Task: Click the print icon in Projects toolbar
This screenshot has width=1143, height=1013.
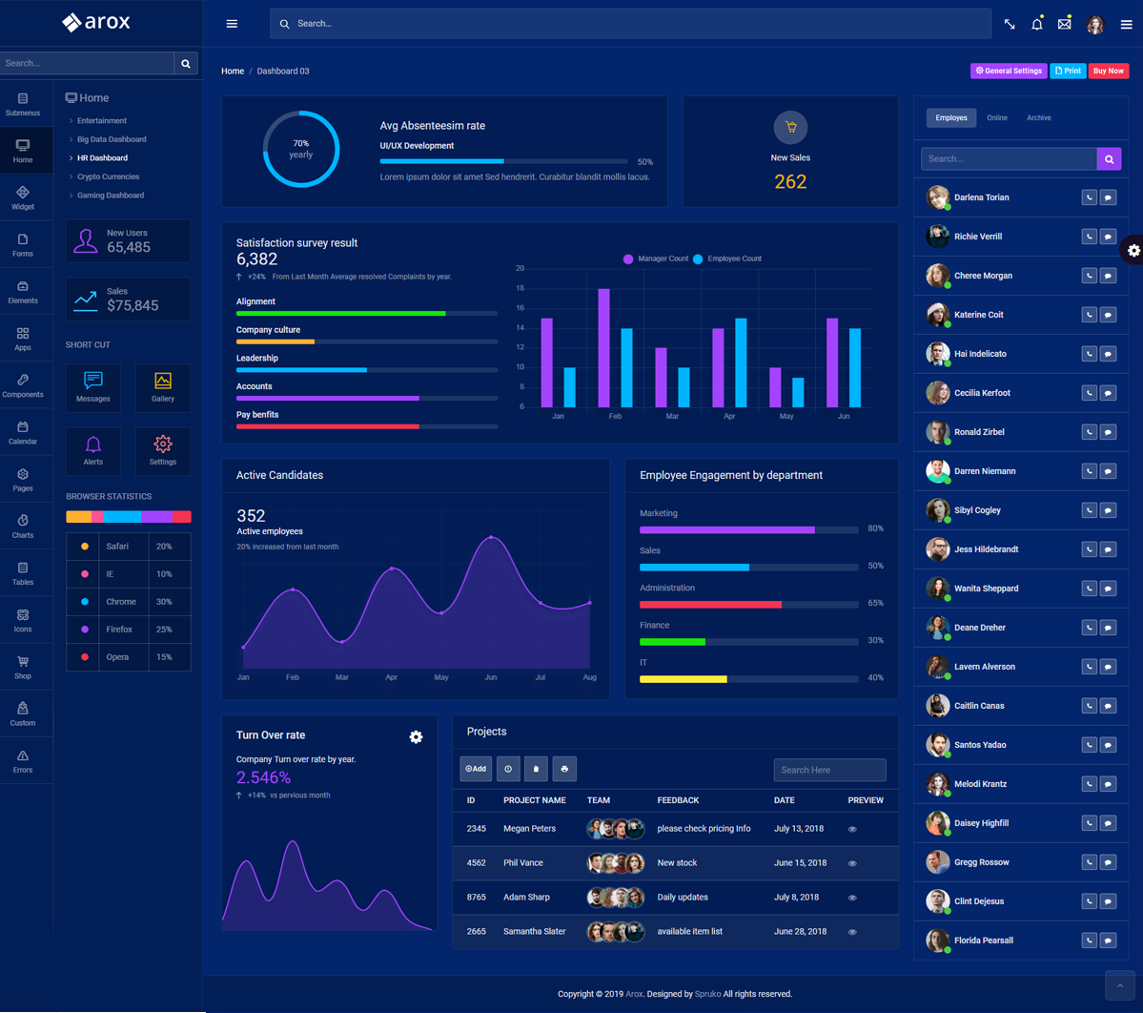Action: tap(564, 769)
